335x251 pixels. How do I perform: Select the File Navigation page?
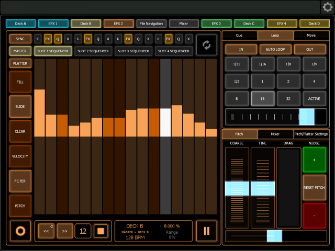(x=151, y=24)
